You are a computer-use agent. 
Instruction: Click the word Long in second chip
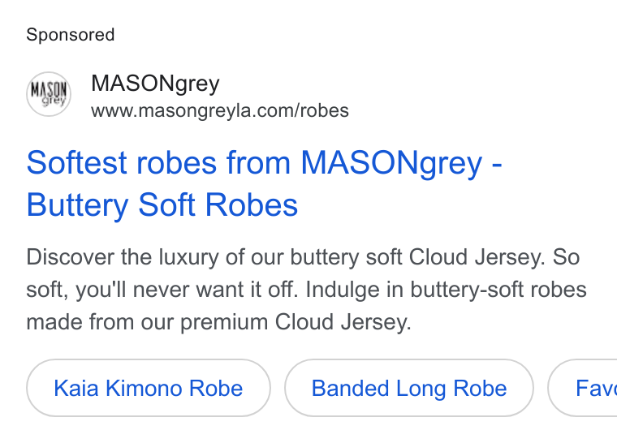coord(421,389)
